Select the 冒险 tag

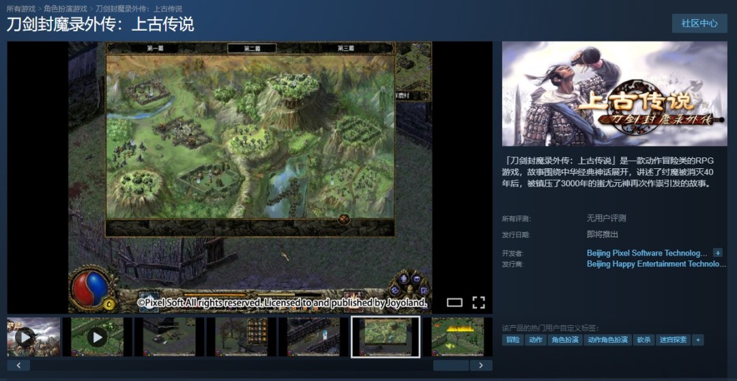(512, 339)
